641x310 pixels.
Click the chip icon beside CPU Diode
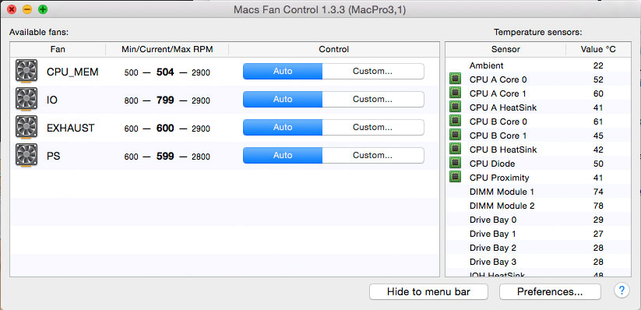455,163
